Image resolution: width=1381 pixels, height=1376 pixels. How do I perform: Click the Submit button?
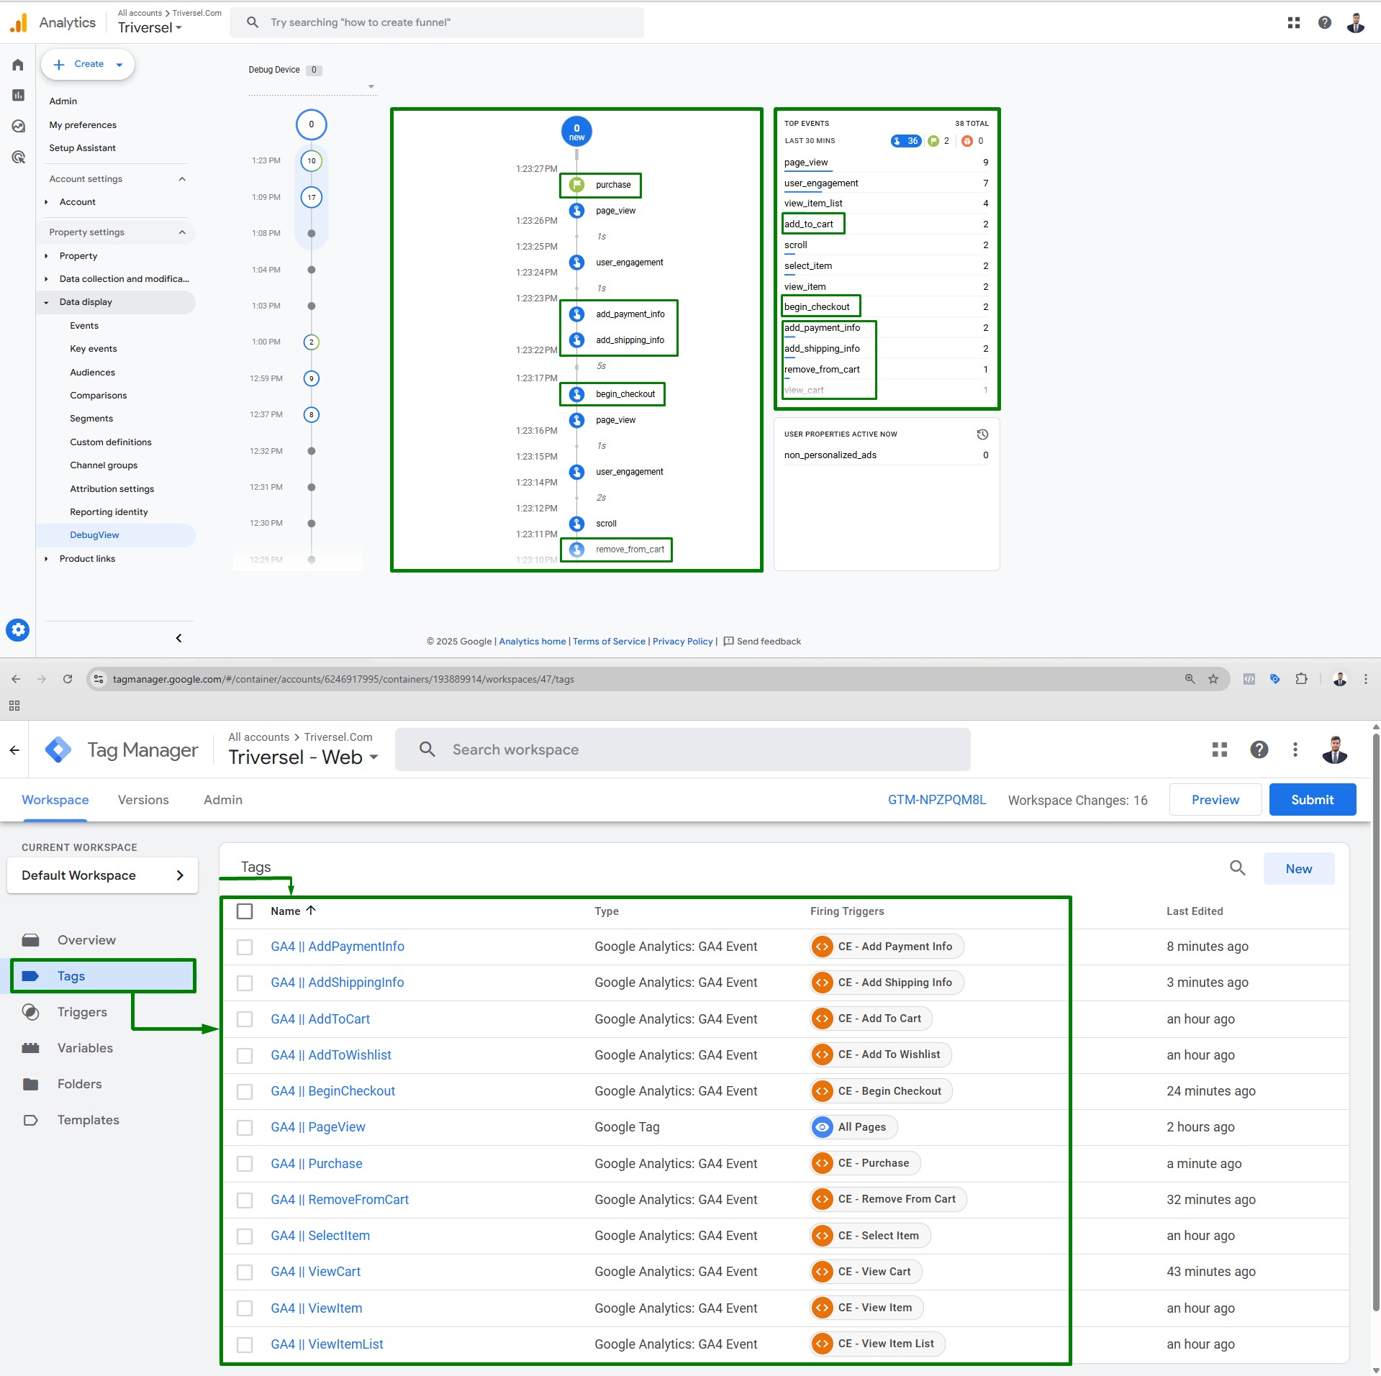click(x=1312, y=800)
